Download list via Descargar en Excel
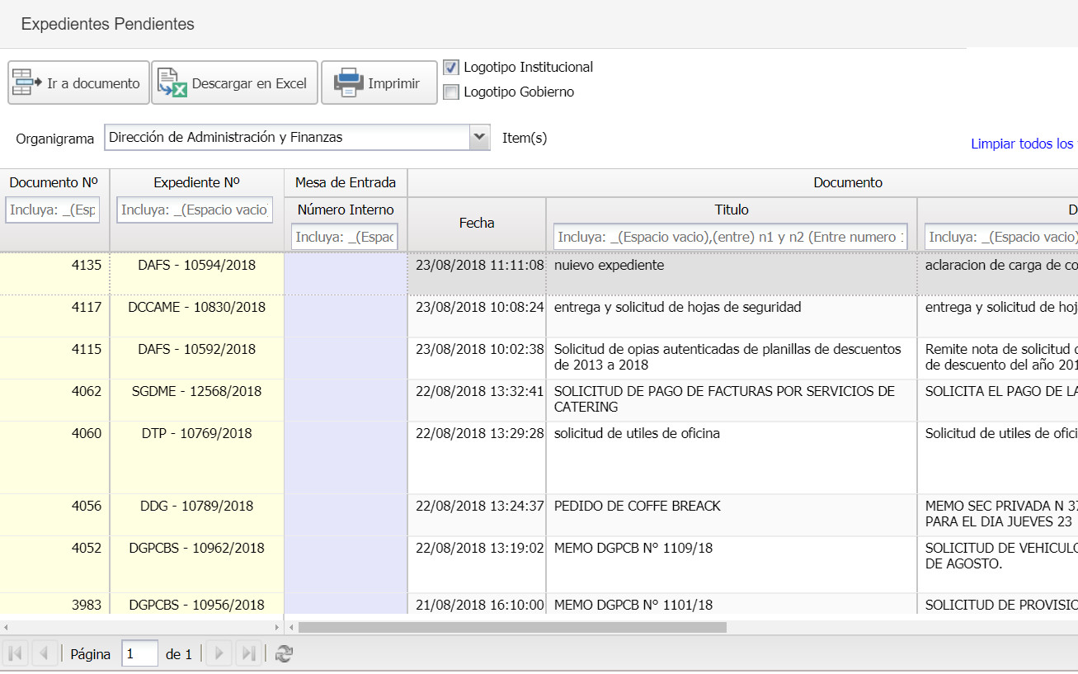This screenshot has height=674, width=1078. pos(234,82)
